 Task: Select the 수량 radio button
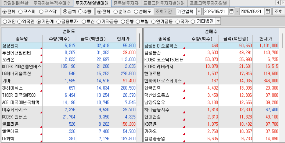point(80,12)
